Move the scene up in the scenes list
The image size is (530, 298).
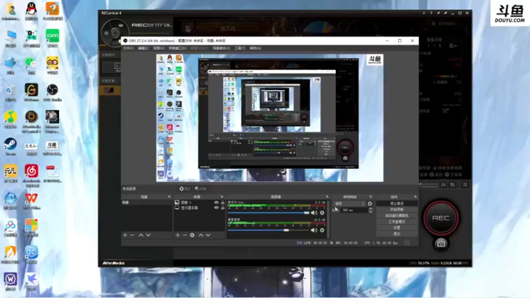(x=141, y=235)
